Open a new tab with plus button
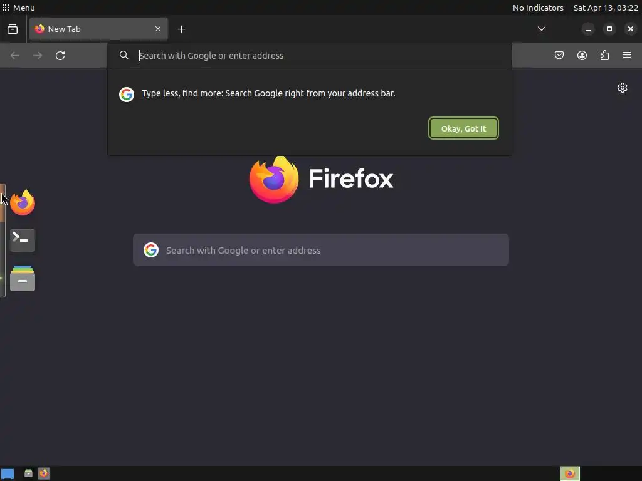 [x=181, y=29]
